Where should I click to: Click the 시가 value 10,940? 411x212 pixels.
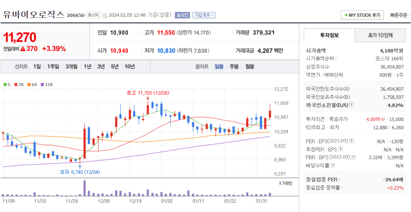tap(119, 51)
